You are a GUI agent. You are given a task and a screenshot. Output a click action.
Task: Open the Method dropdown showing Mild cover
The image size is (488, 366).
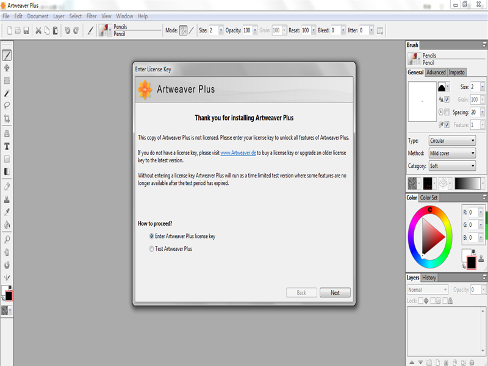[452, 153]
